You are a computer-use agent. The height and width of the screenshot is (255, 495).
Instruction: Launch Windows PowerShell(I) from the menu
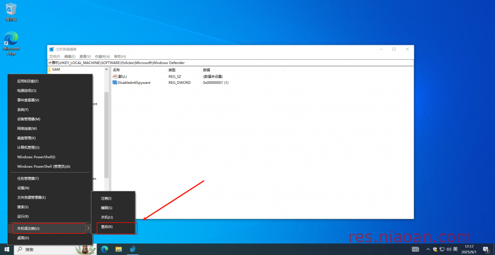50,157
